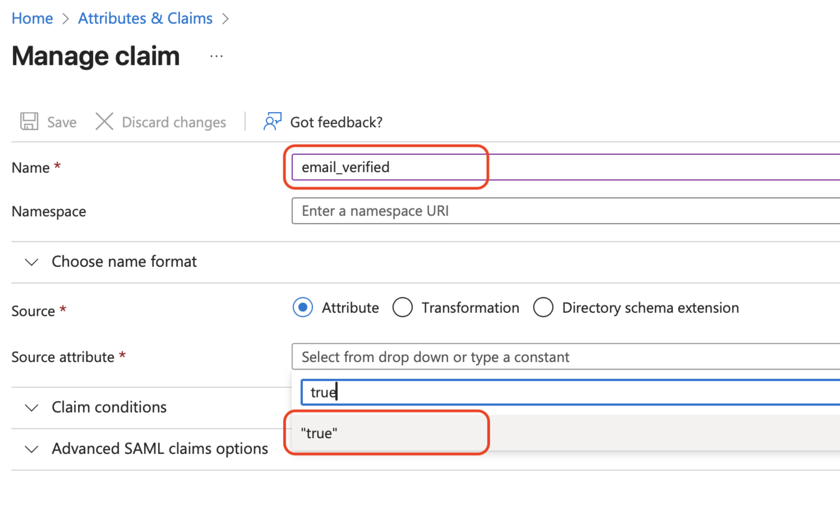Click the Discard changes X icon
The width and height of the screenshot is (840, 519).
point(104,122)
